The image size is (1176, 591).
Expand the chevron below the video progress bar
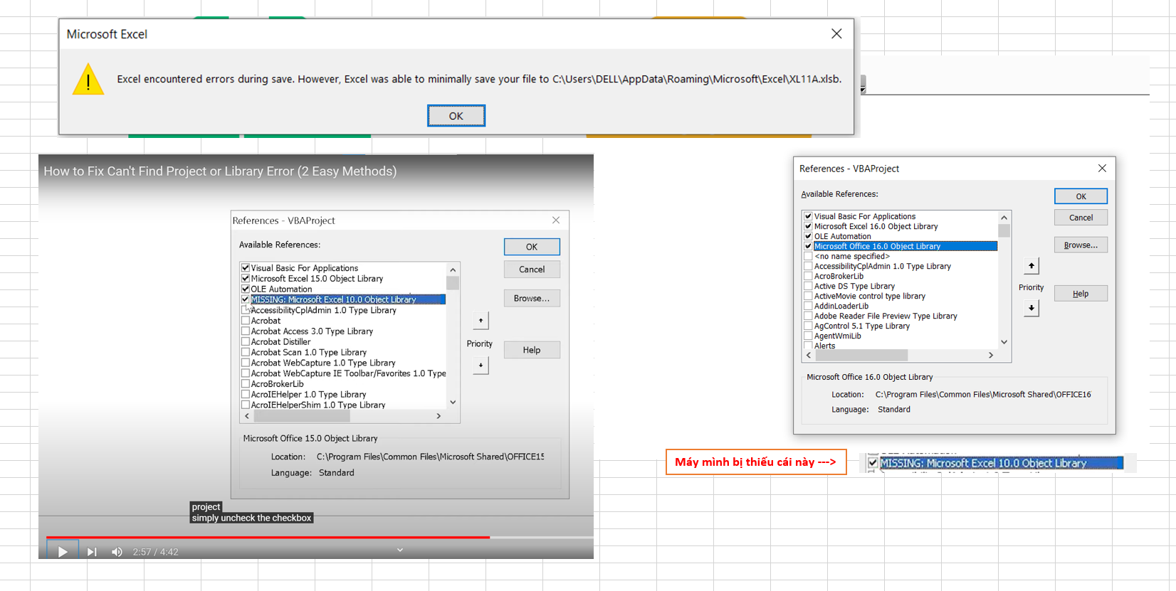[400, 550]
